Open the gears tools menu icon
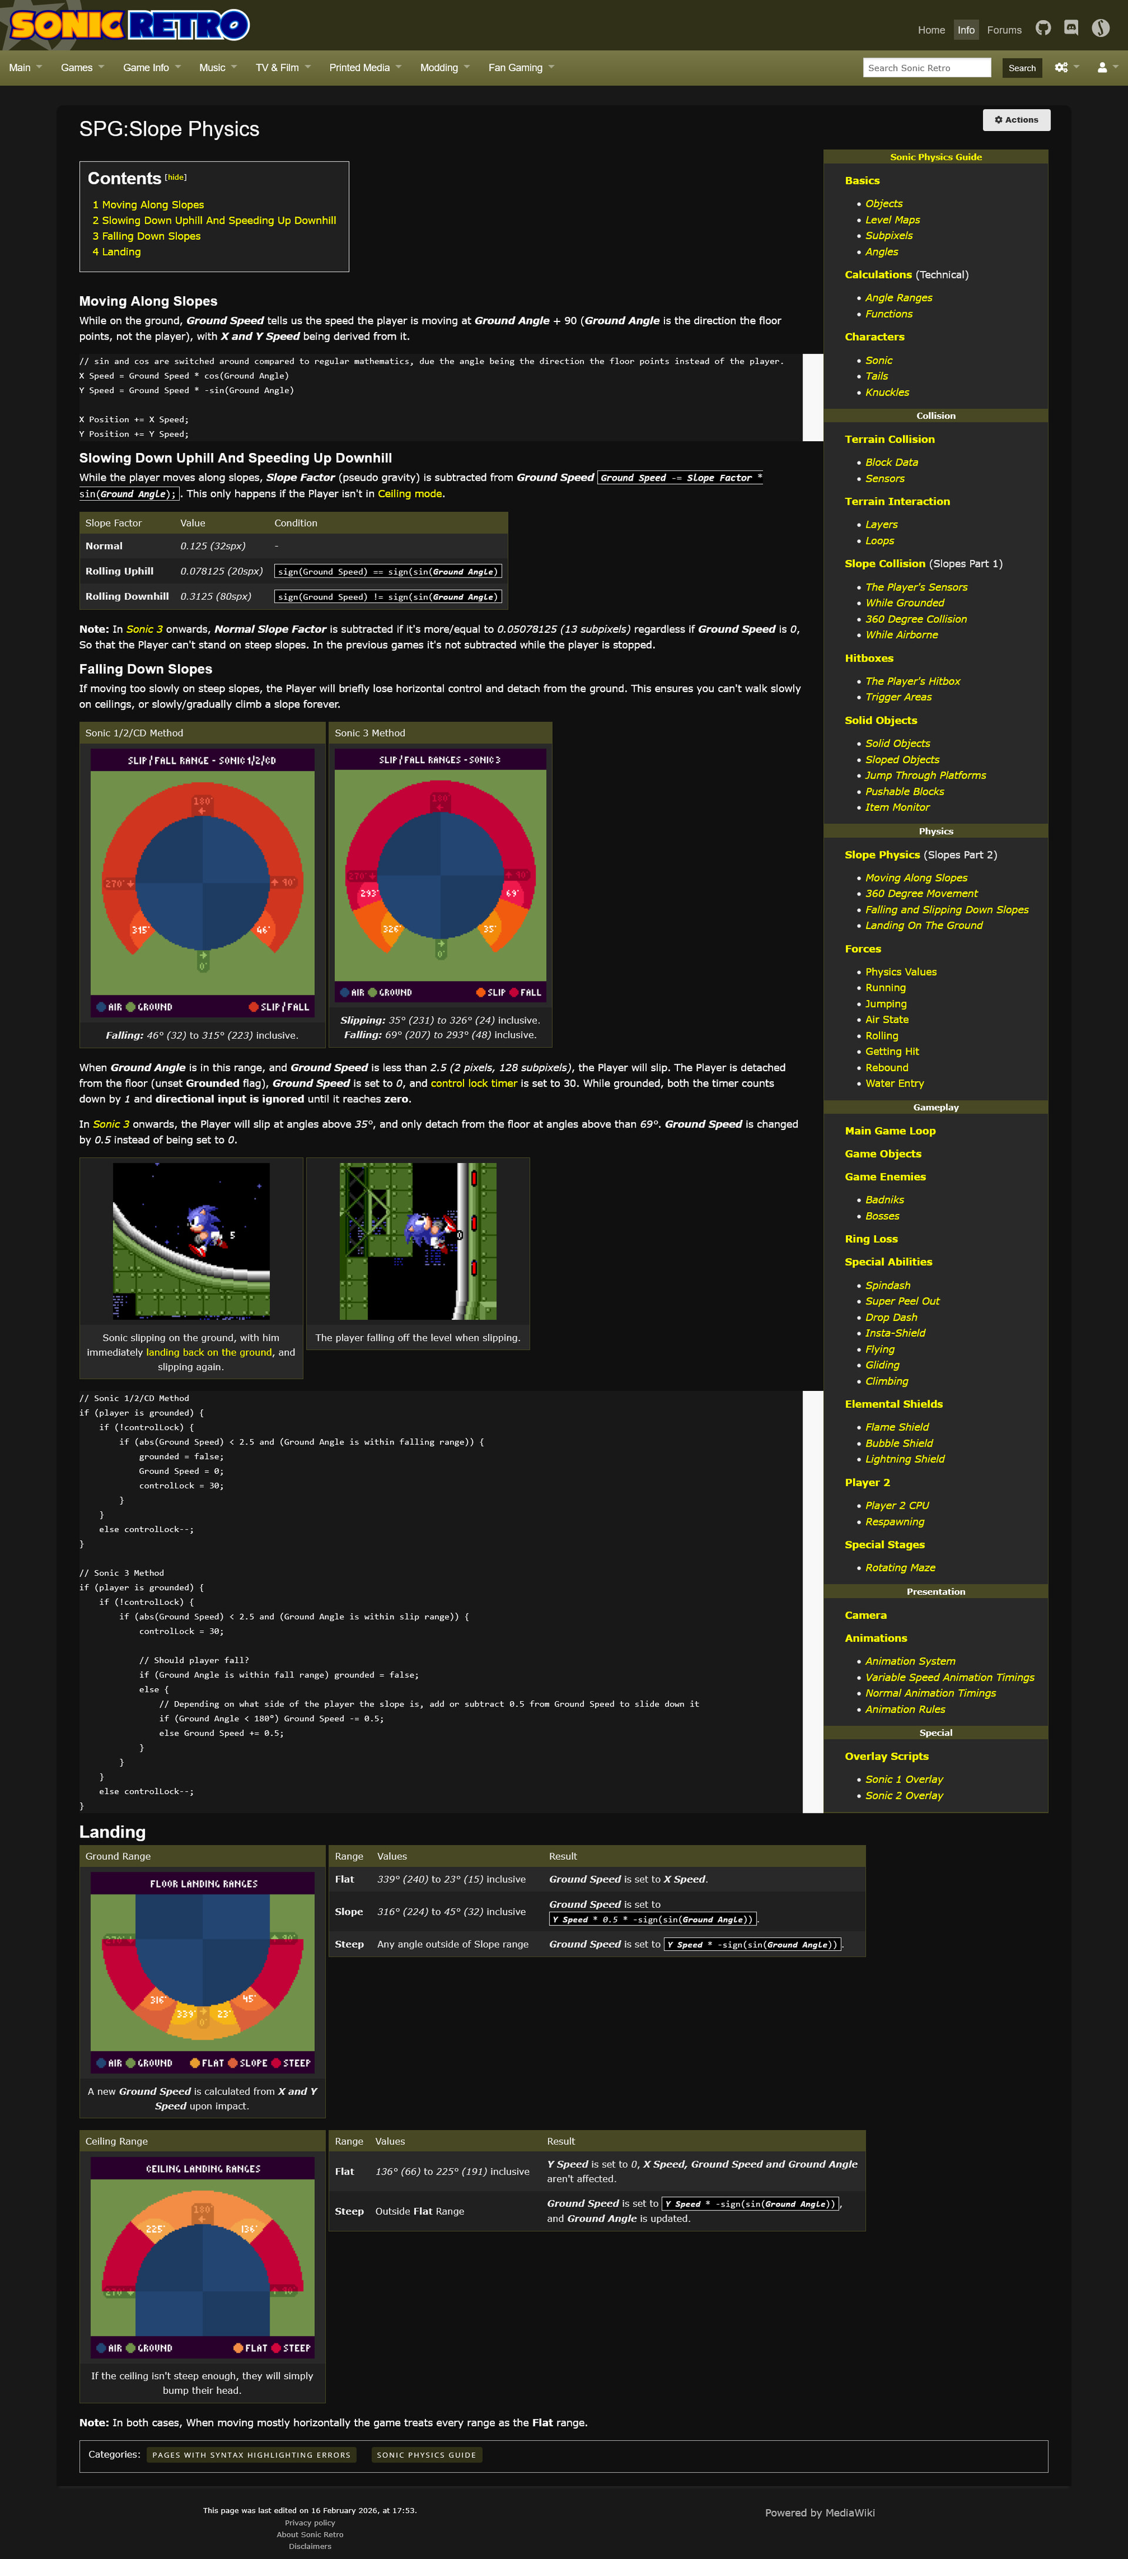1128x2559 pixels. [1066, 68]
